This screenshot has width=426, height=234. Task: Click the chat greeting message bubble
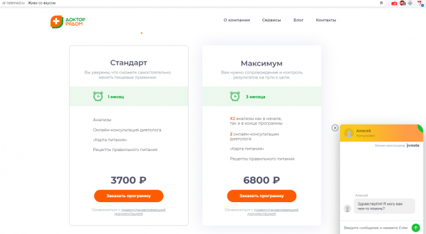[384, 206]
